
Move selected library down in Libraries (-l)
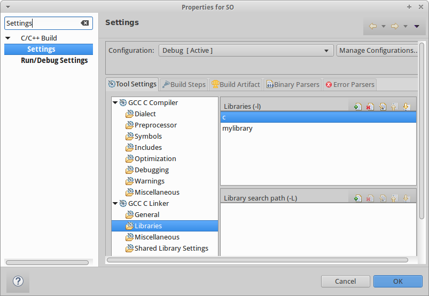point(406,107)
